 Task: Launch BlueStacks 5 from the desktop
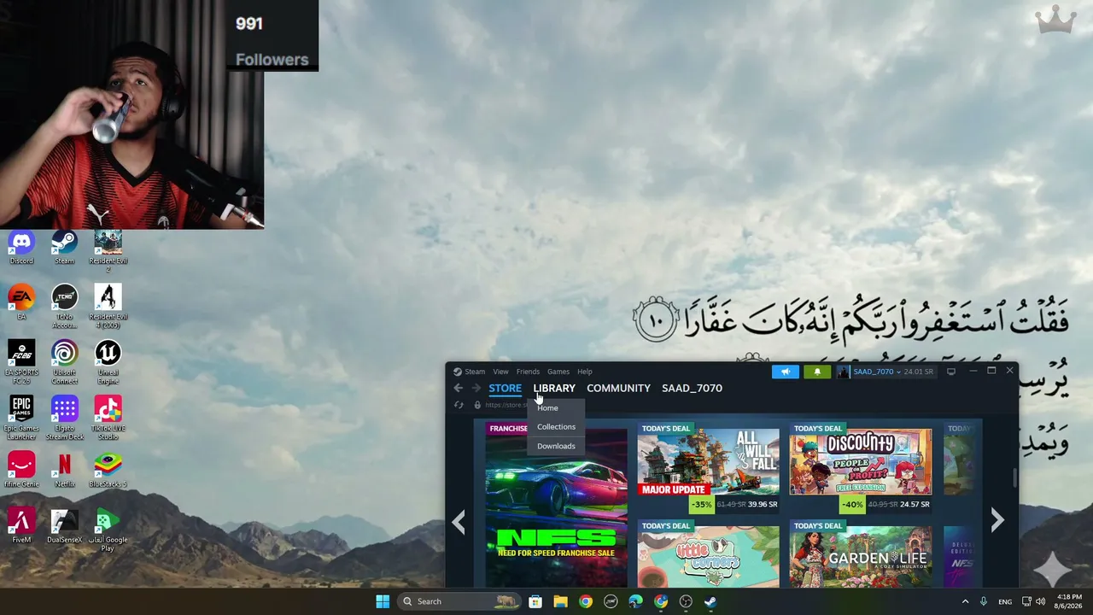click(x=108, y=469)
